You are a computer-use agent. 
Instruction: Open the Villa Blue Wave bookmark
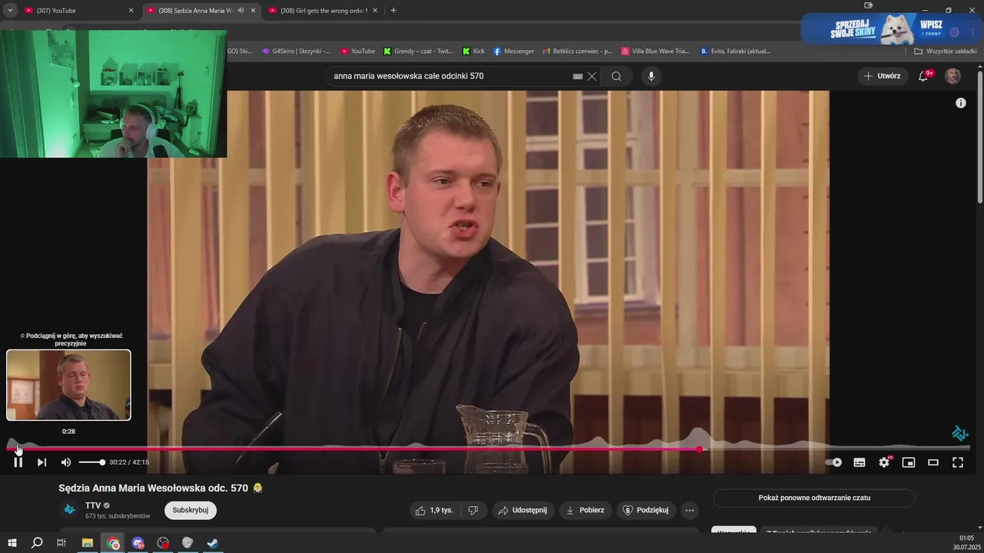click(x=656, y=51)
